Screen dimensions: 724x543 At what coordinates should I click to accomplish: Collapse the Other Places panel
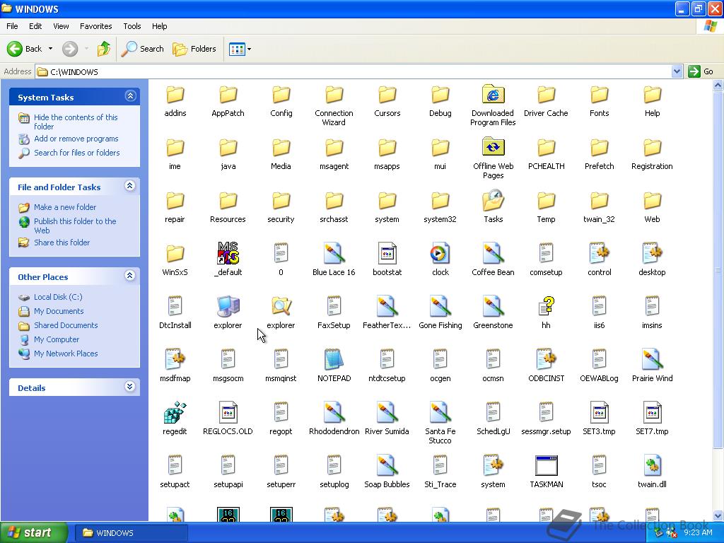(130, 276)
